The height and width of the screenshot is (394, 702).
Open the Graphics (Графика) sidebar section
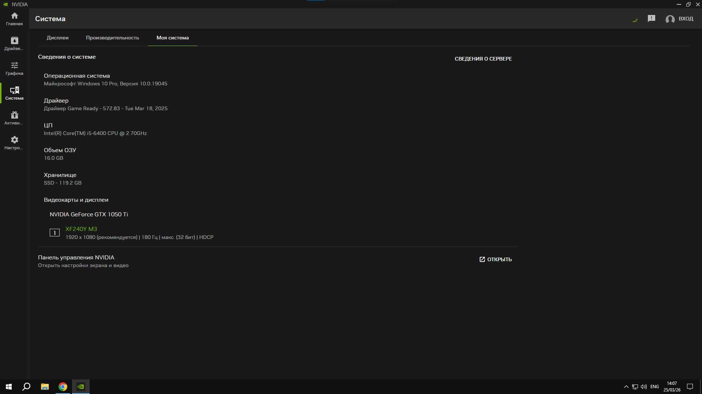click(x=14, y=69)
